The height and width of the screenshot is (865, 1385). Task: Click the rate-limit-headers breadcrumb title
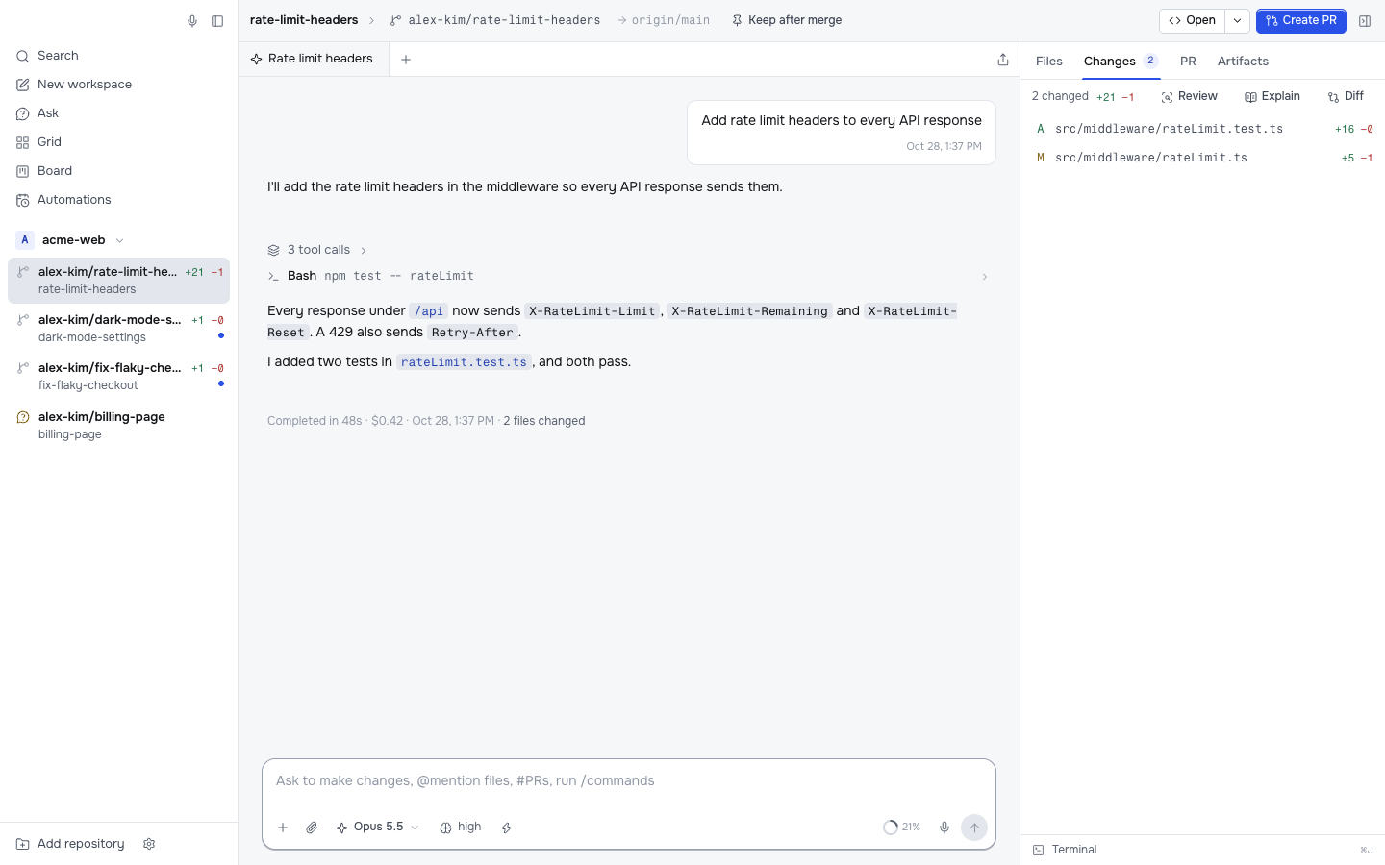coord(304,20)
